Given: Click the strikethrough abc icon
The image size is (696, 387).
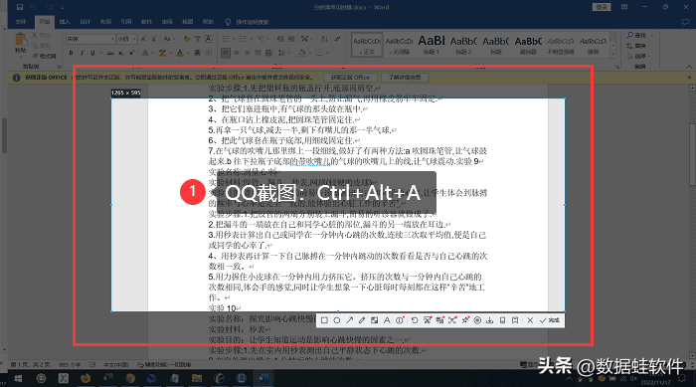Looking at the screenshot, I should (x=110, y=53).
